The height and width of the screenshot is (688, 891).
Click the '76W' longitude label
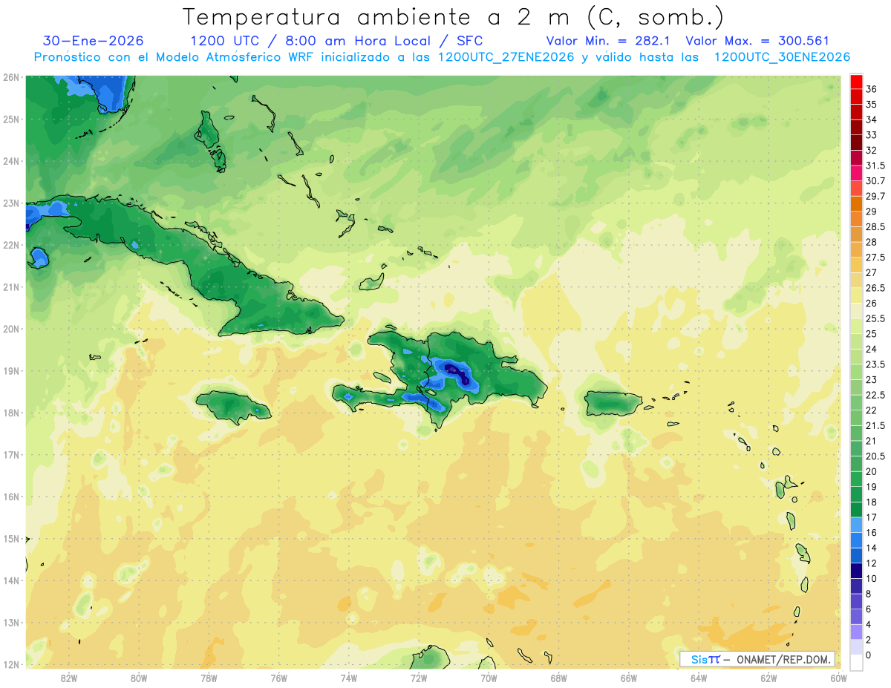[x=279, y=678]
